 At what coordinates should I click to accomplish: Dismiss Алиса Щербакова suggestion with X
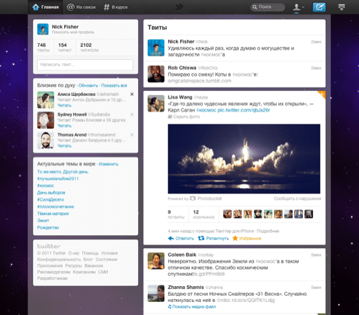(x=132, y=94)
